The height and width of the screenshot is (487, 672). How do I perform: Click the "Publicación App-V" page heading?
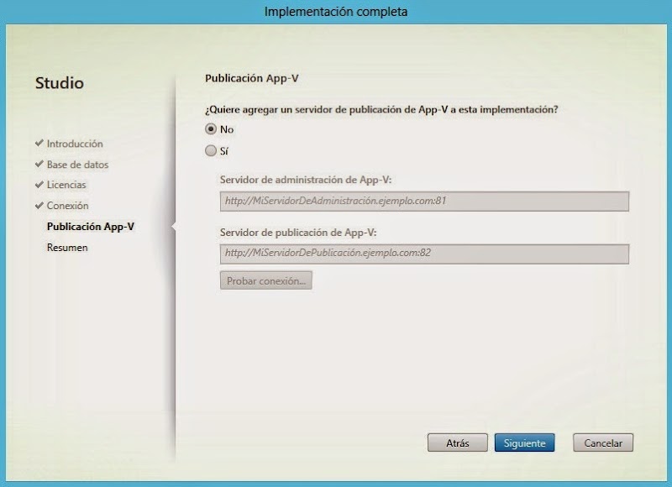point(251,78)
